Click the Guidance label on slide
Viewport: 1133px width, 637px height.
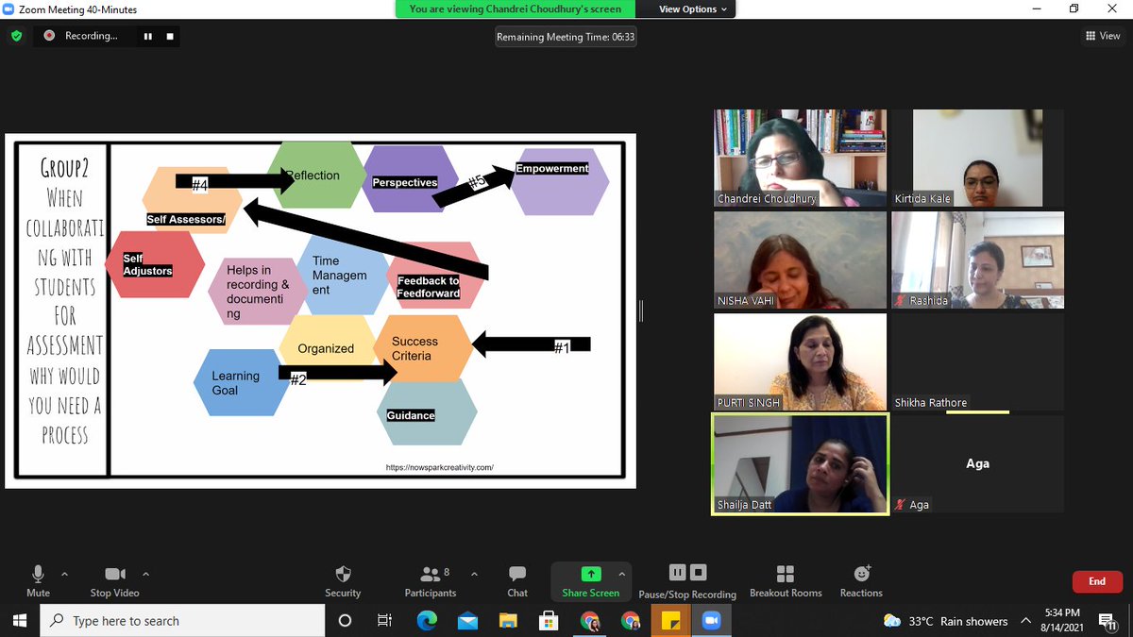point(411,415)
